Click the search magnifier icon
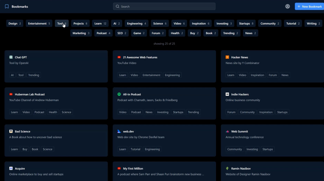This screenshot has height=181, width=324. (x=117, y=6)
